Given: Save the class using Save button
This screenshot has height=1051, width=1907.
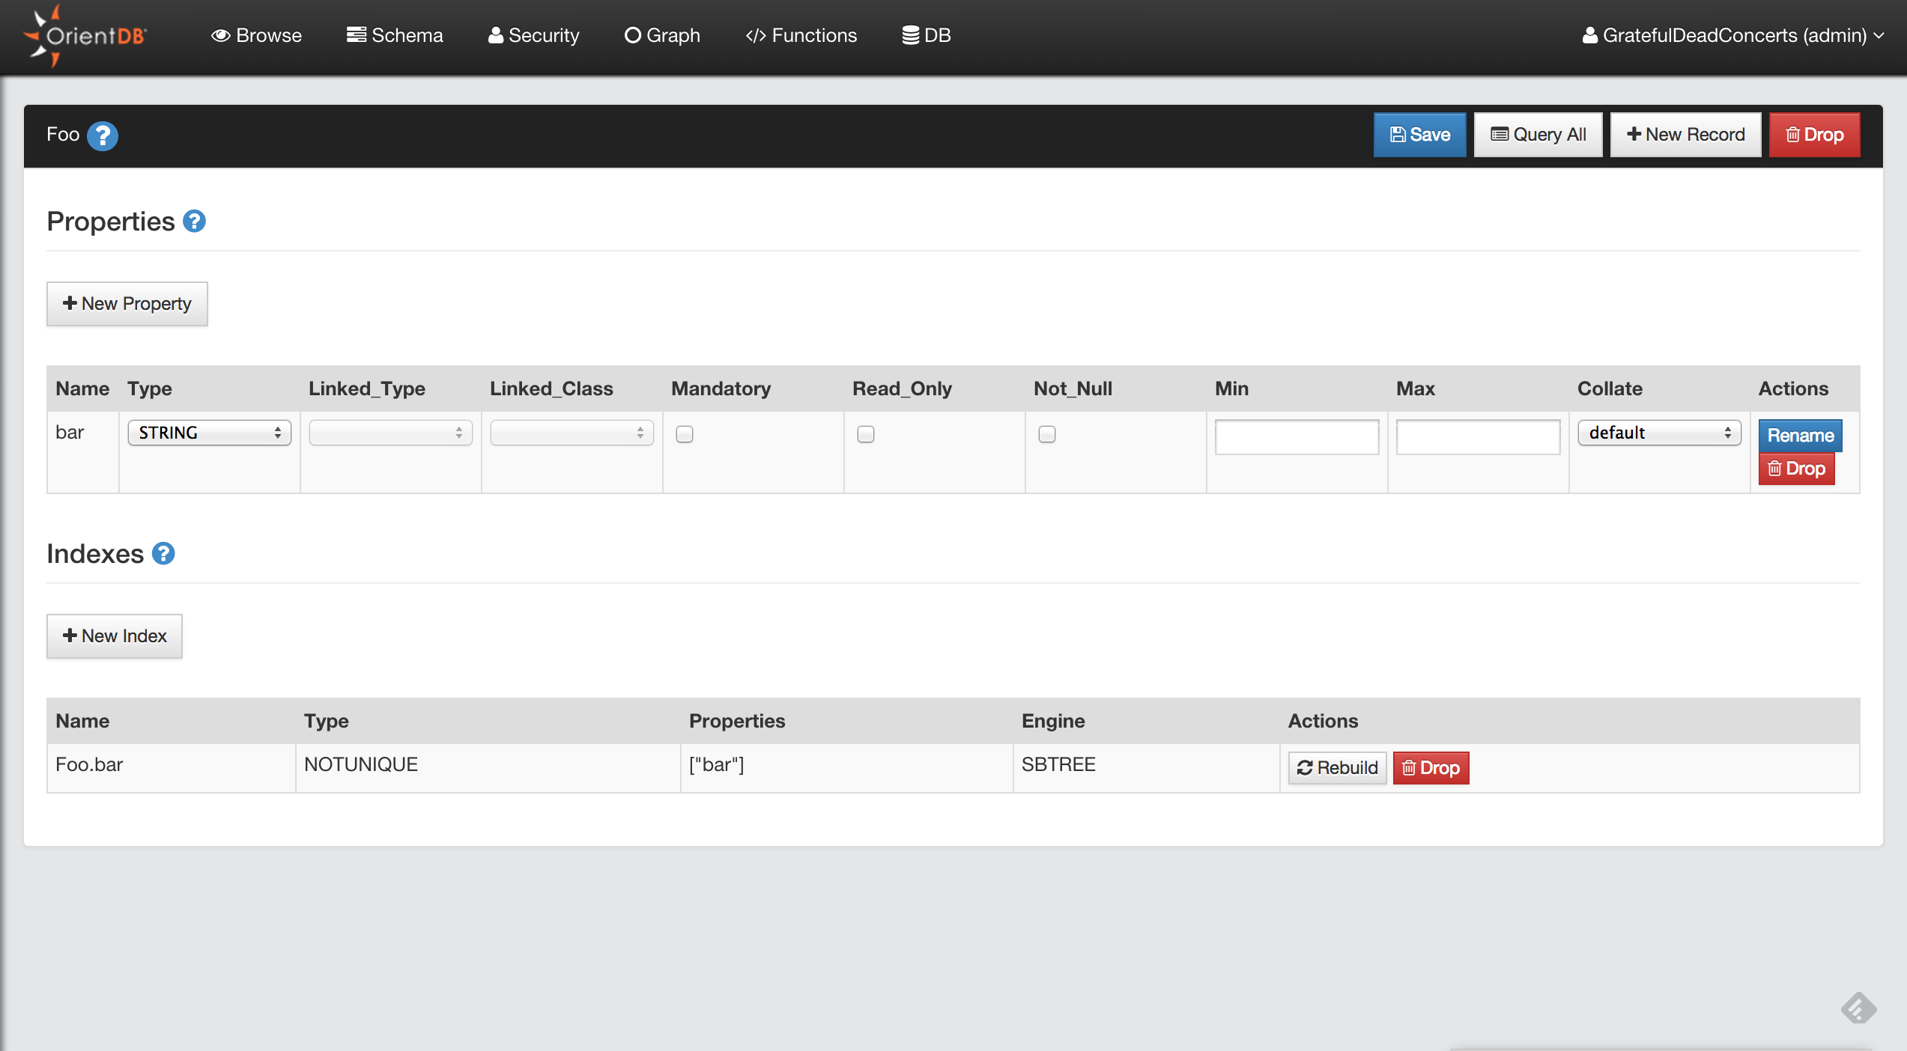Looking at the screenshot, I should pyautogui.click(x=1419, y=135).
